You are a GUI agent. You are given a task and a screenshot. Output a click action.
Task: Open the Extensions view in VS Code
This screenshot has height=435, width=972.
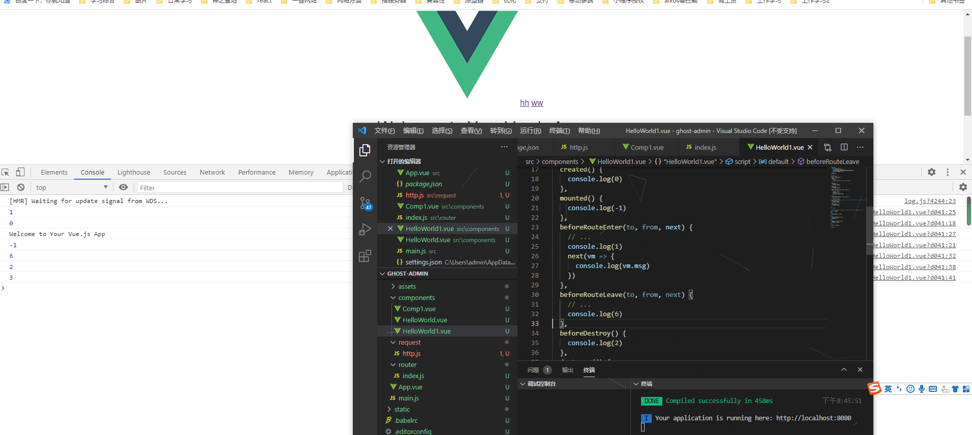click(x=365, y=256)
